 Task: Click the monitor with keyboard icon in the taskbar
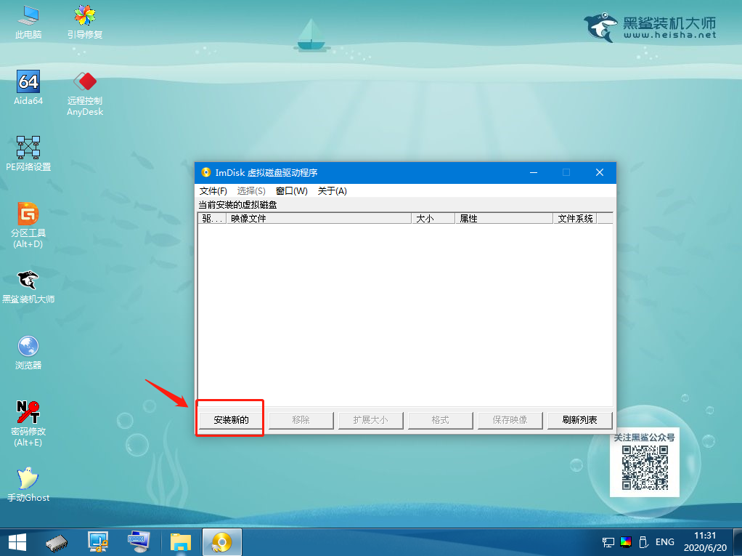139,543
